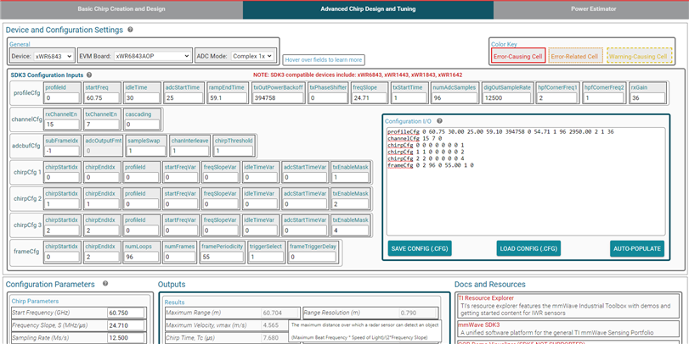Edit the numAdcSamples field
The image size is (689, 344).
tap(455, 98)
